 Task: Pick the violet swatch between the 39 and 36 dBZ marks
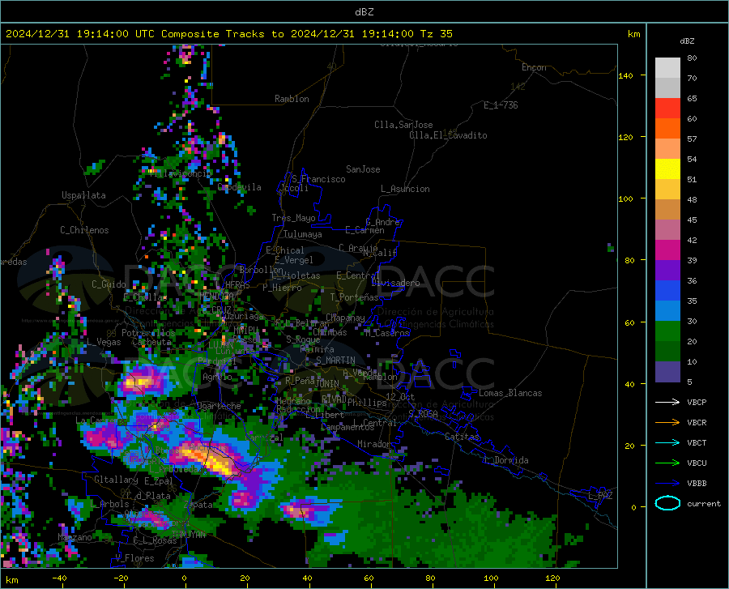pos(667,271)
